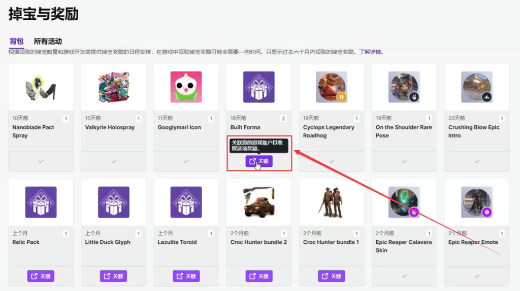Viewport: 520px width, 291px height.
Task: Click the Croc Hunter bundle 2 truck image
Action: pyautogui.click(x=258, y=202)
